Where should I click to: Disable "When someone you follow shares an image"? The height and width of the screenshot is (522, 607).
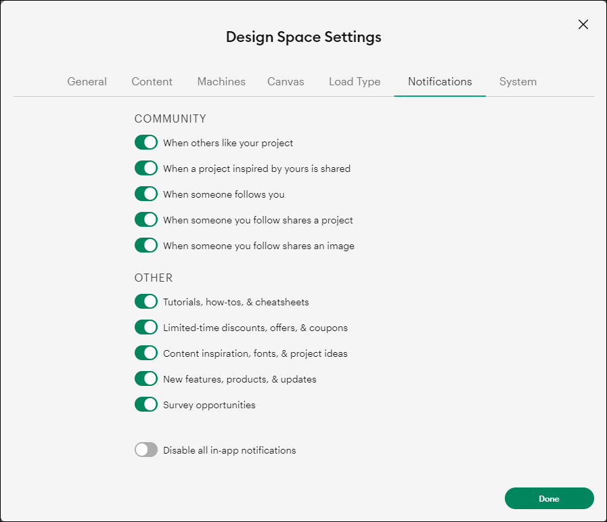point(145,245)
